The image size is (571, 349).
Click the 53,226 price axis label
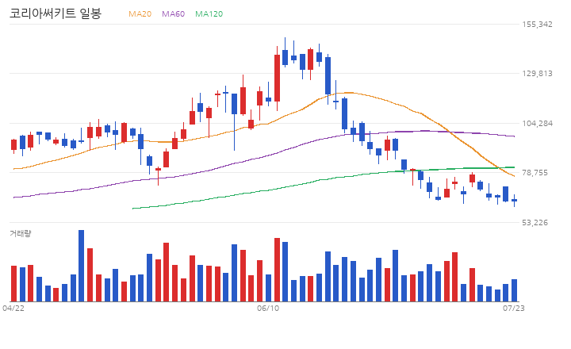[535, 223]
